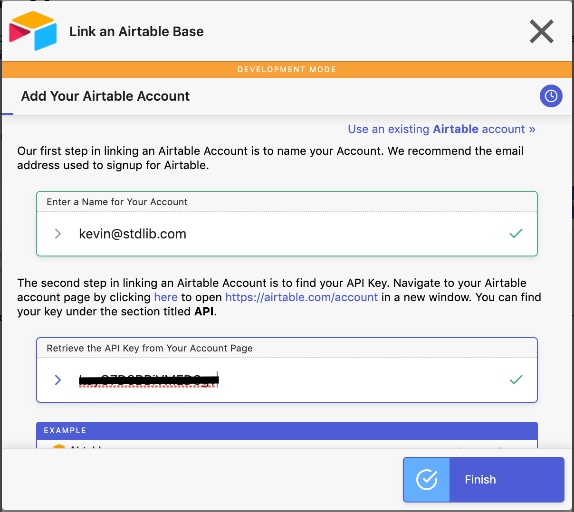This screenshot has height=512, width=574.
Task: Click the Link an Airtable Base title
Action: [x=136, y=31]
